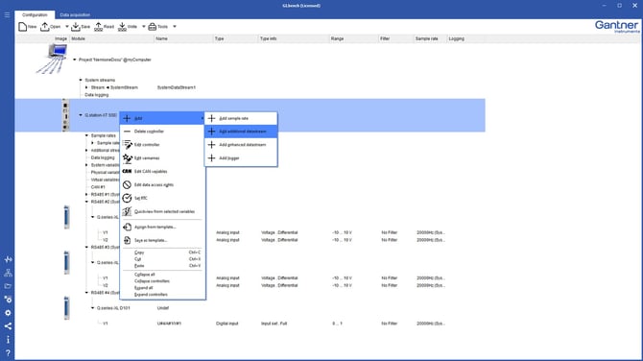Screen dimensions: 643x361
Task: Choose Edit data access rights menu entry
Action: [162, 185]
